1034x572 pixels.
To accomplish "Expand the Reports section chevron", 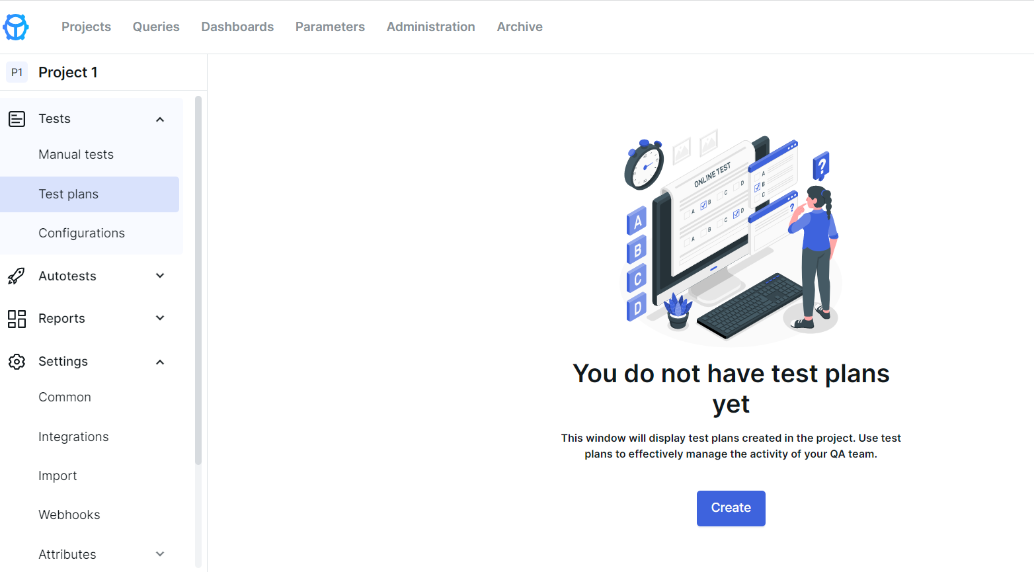I will click(160, 318).
